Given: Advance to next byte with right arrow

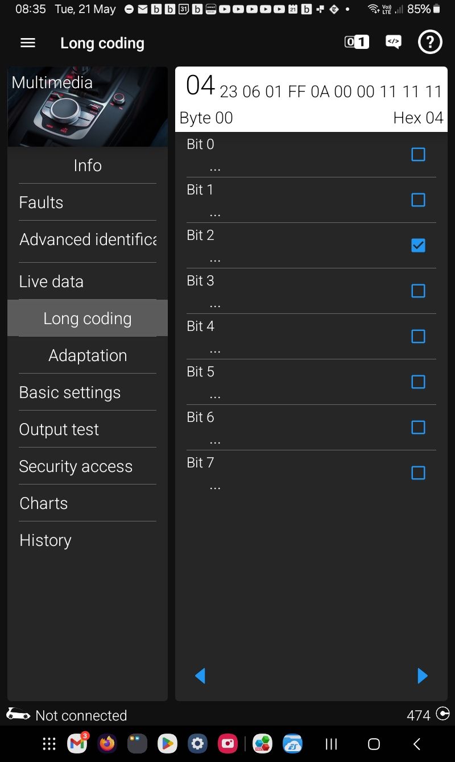Looking at the screenshot, I should coord(422,676).
